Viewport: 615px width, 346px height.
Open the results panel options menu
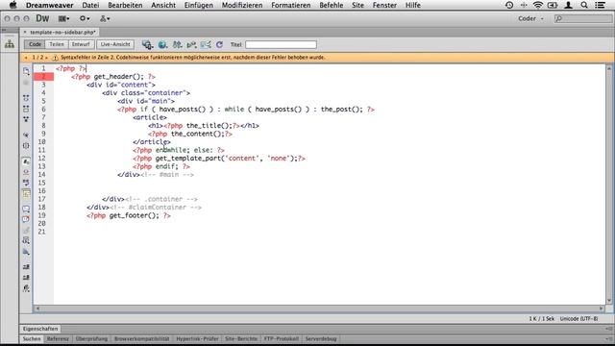click(609, 338)
